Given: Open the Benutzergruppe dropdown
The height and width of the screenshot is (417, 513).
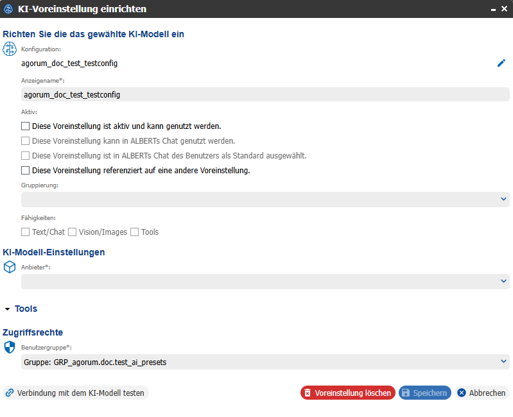Looking at the screenshot, I should (265, 362).
